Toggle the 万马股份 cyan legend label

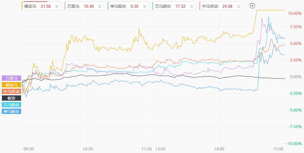pyautogui.click(x=11, y=105)
